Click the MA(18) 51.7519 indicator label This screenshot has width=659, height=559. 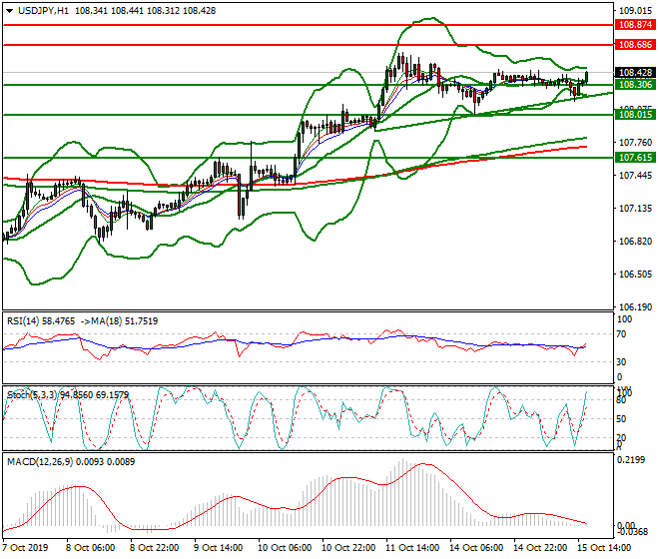point(122,321)
